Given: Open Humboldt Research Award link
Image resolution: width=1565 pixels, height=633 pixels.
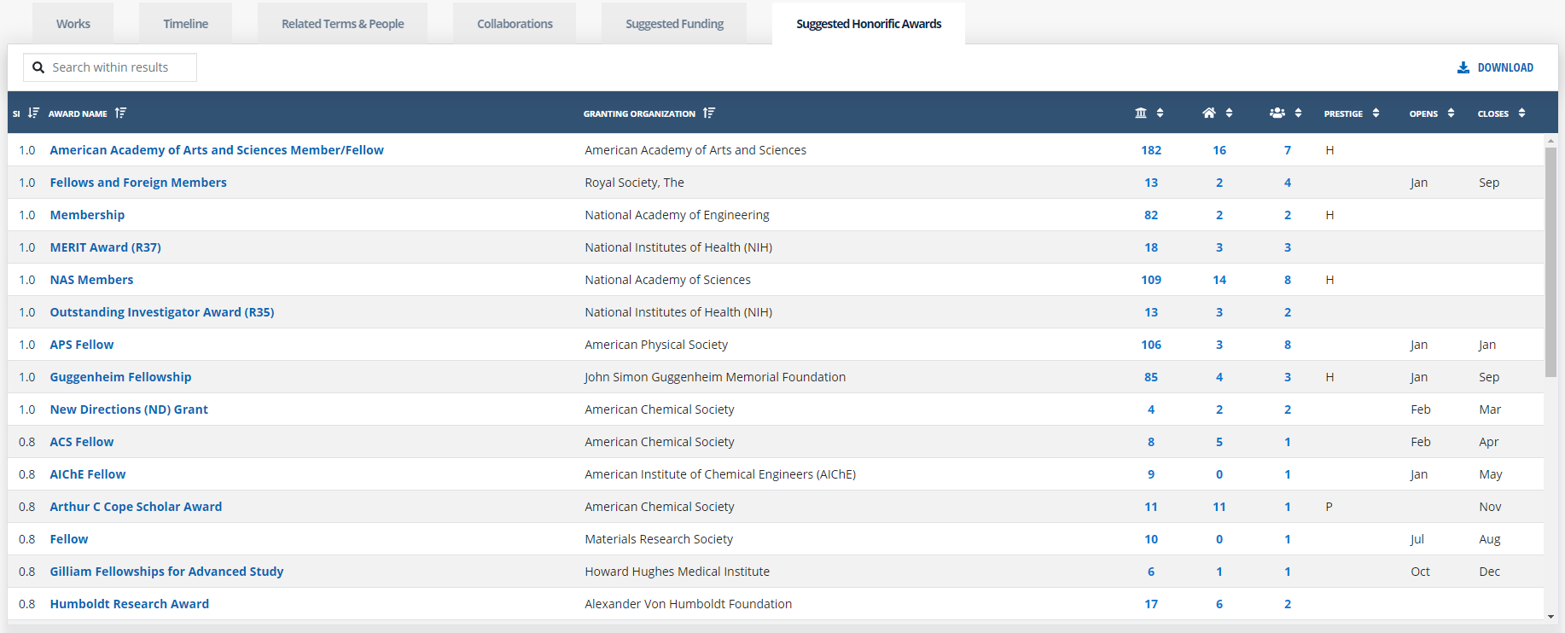Looking at the screenshot, I should pos(130,604).
